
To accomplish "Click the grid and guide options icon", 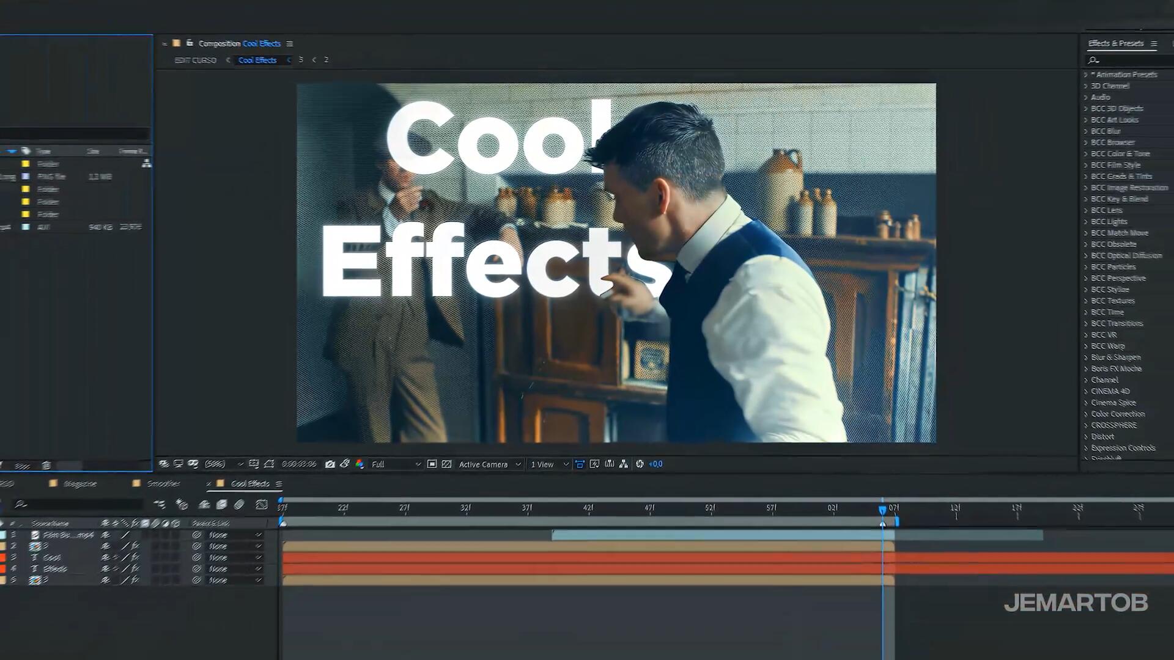I will [x=254, y=464].
